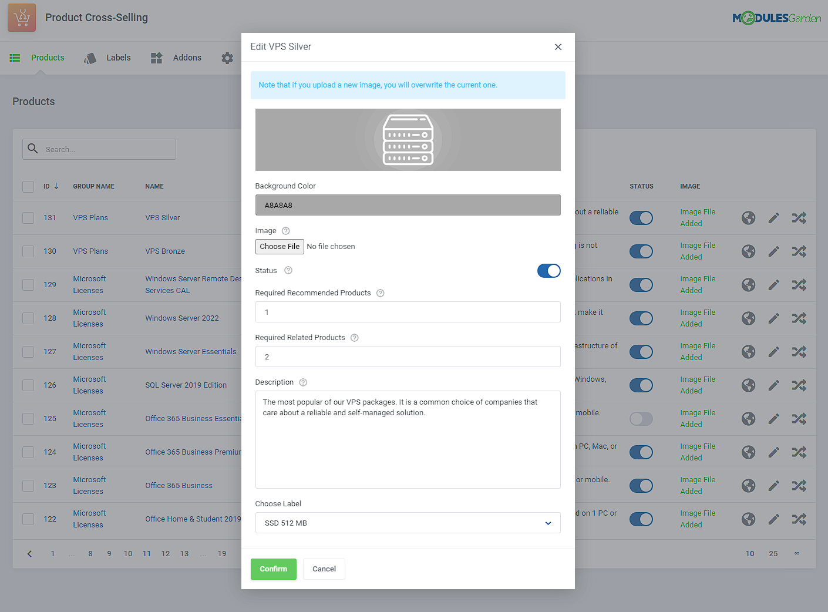828x612 pixels.
Task: Expand the Choose Label dropdown
Action: pyautogui.click(x=408, y=523)
